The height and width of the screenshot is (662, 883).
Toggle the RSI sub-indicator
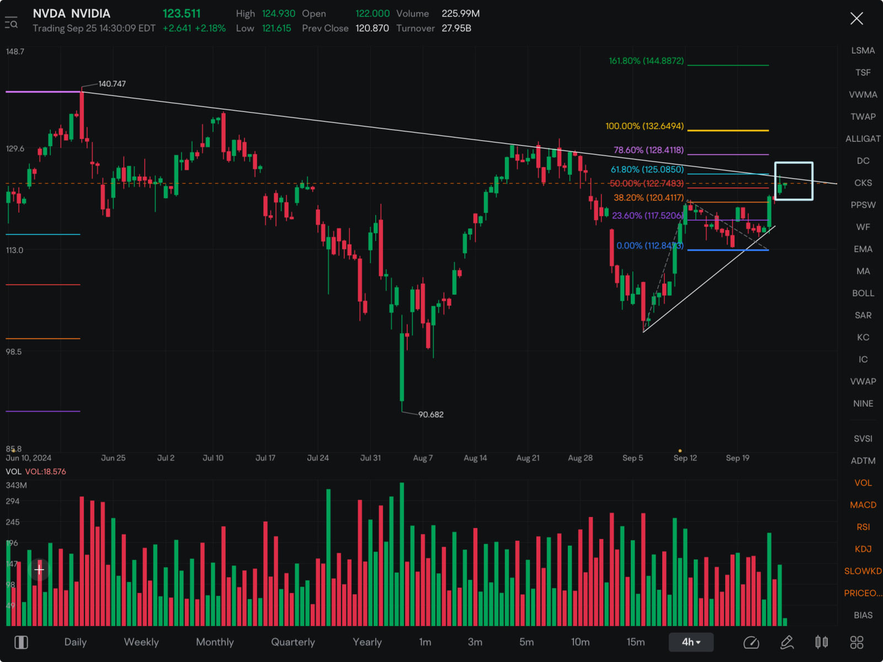coord(863,527)
